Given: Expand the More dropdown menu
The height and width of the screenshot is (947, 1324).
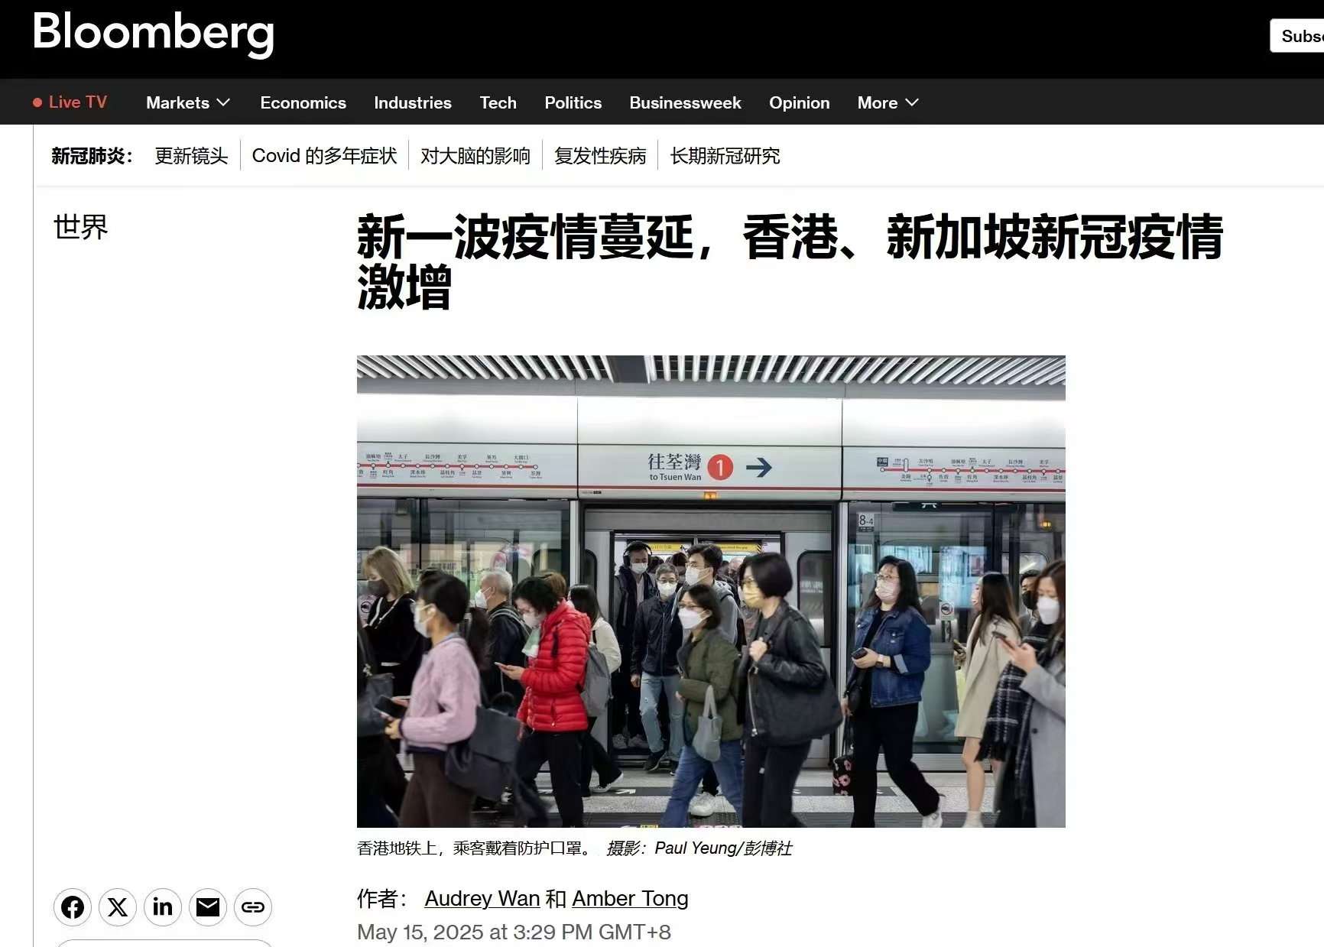Looking at the screenshot, I should tap(888, 102).
